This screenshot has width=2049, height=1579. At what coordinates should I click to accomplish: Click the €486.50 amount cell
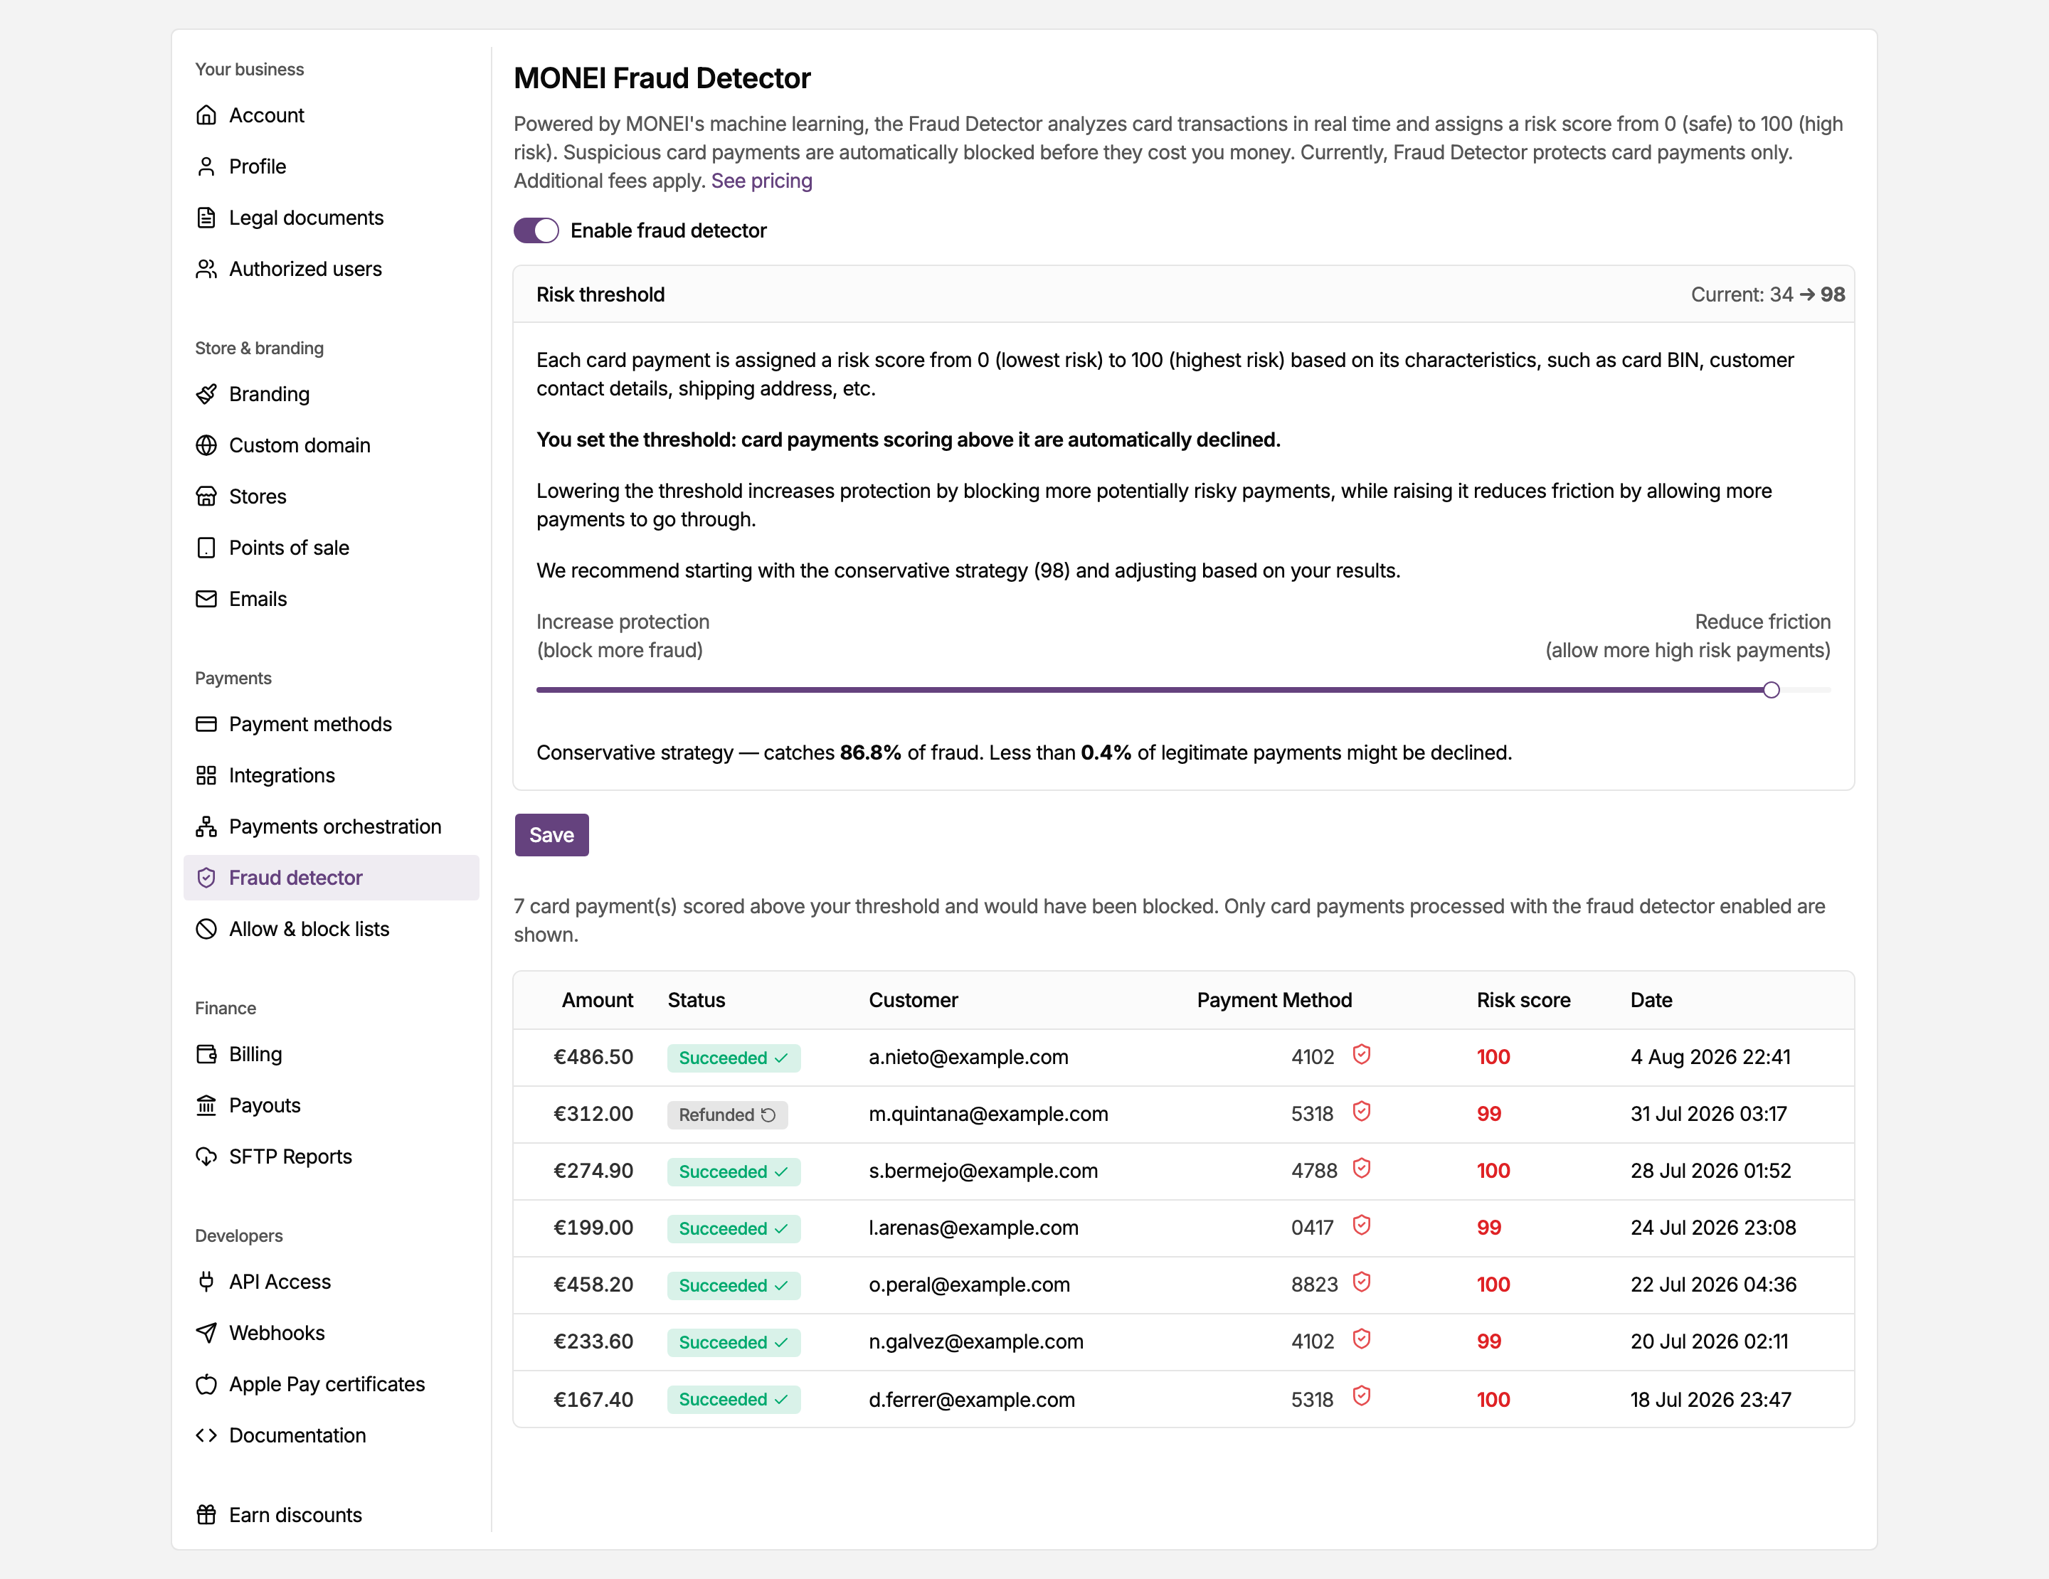(x=593, y=1058)
